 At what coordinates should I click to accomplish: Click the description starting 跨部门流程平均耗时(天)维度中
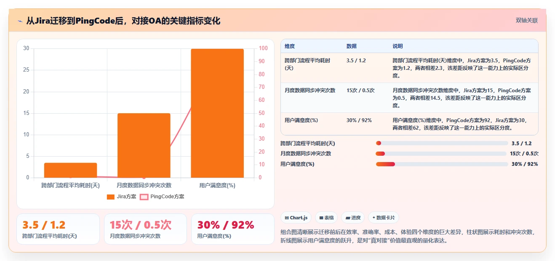click(x=462, y=68)
